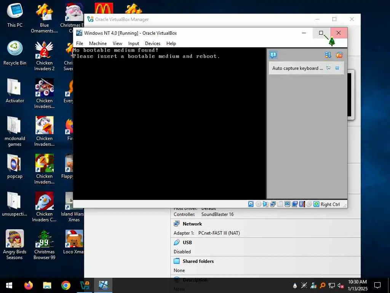The width and height of the screenshot is (390, 293).
Task: Select the Chicken Invaders 2 shortcut
Action: (44, 56)
